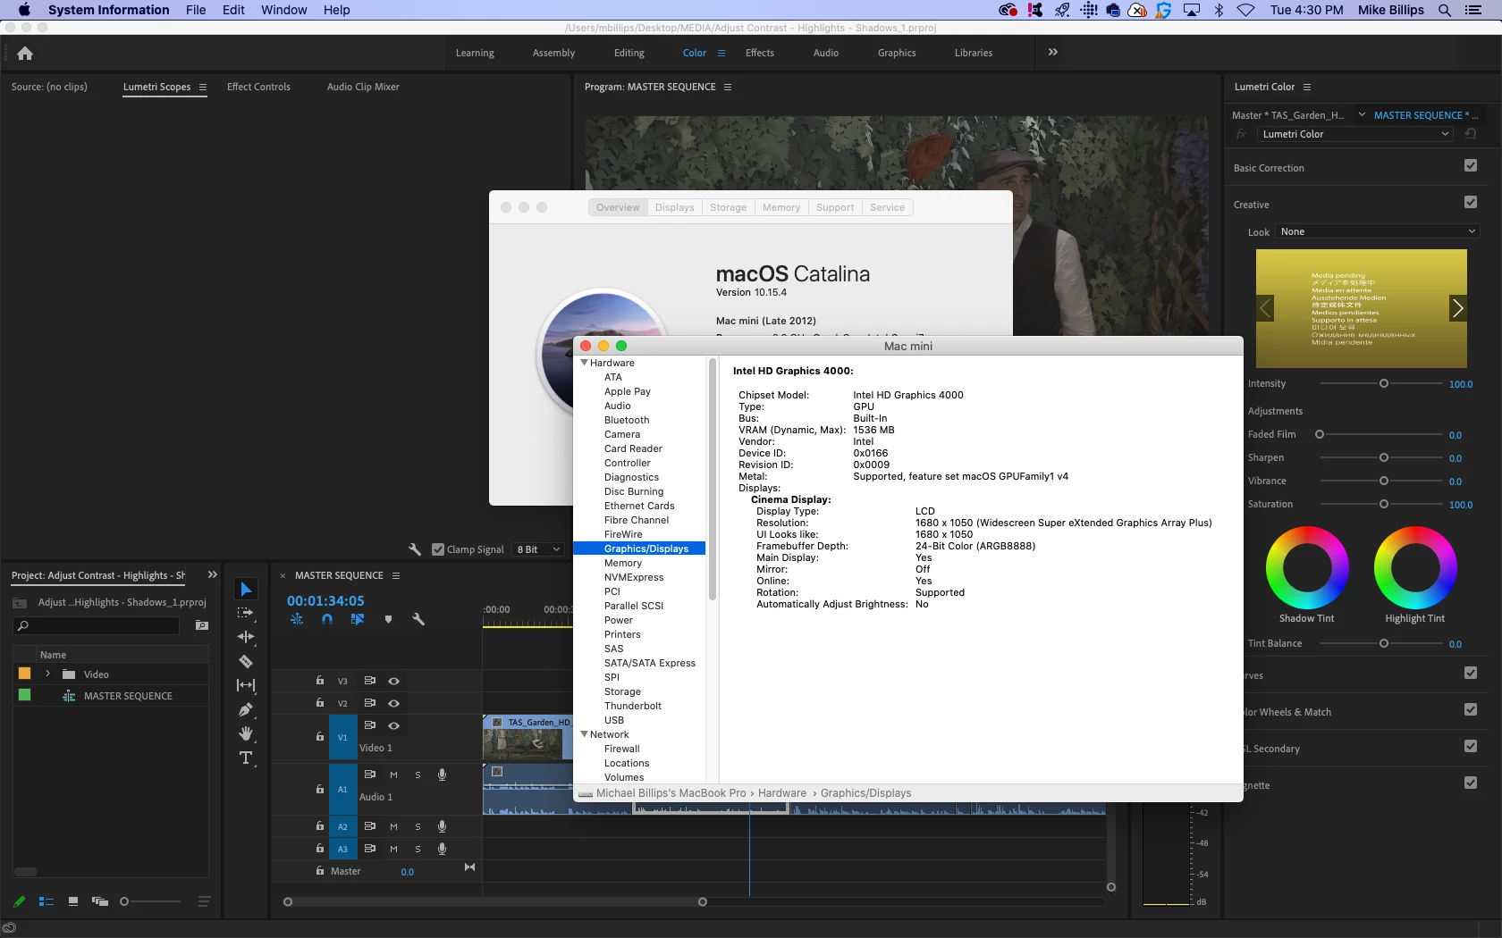Click the project panel search field
This screenshot has width=1502, height=938.
pos(97,625)
